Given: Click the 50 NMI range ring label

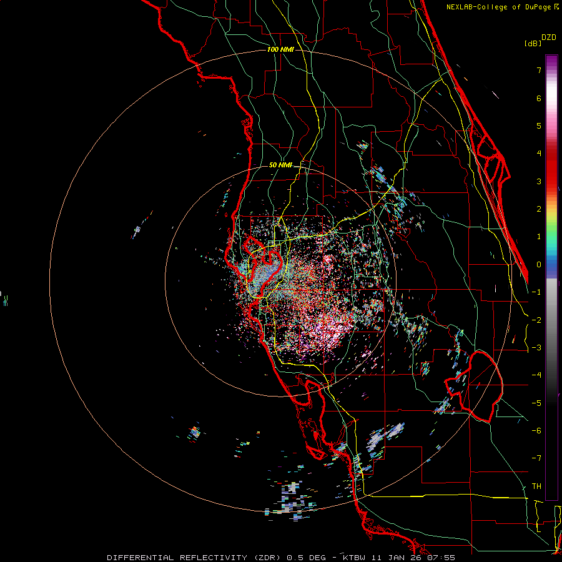Looking at the screenshot, I should click(x=280, y=165).
